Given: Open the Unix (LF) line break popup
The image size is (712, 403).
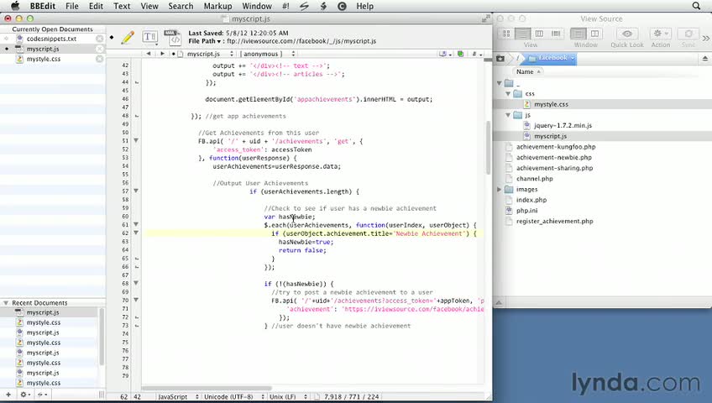Looking at the screenshot, I should pyautogui.click(x=288, y=396).
